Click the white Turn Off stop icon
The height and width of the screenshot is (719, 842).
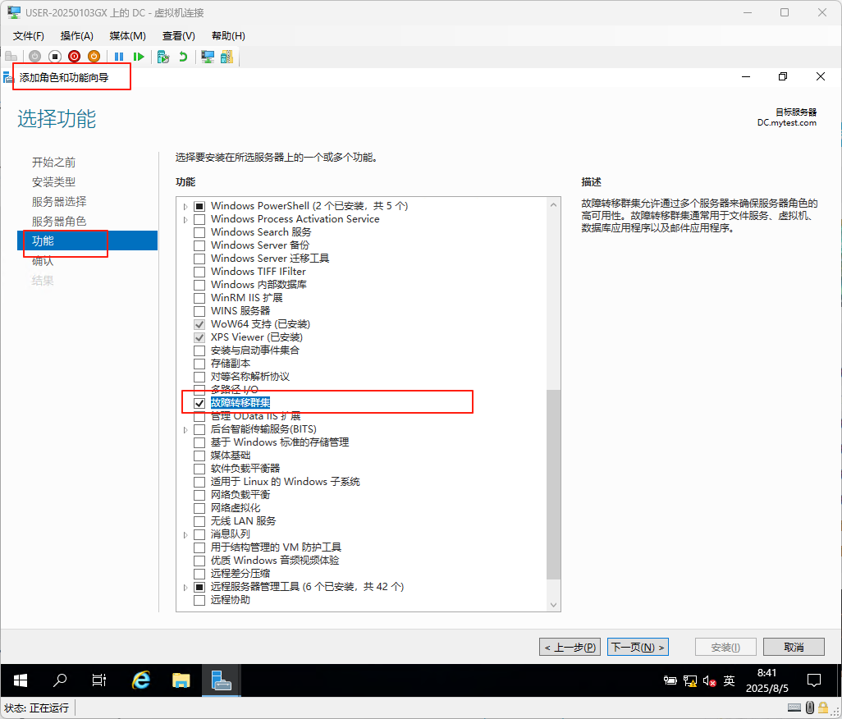(54, 57)
